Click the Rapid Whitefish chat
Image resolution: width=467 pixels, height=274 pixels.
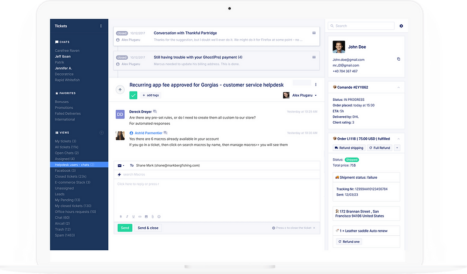67,80
